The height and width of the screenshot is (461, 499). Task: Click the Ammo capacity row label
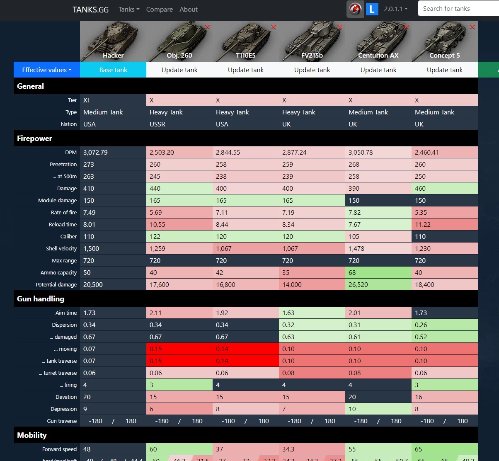click(x=58, y=272)
